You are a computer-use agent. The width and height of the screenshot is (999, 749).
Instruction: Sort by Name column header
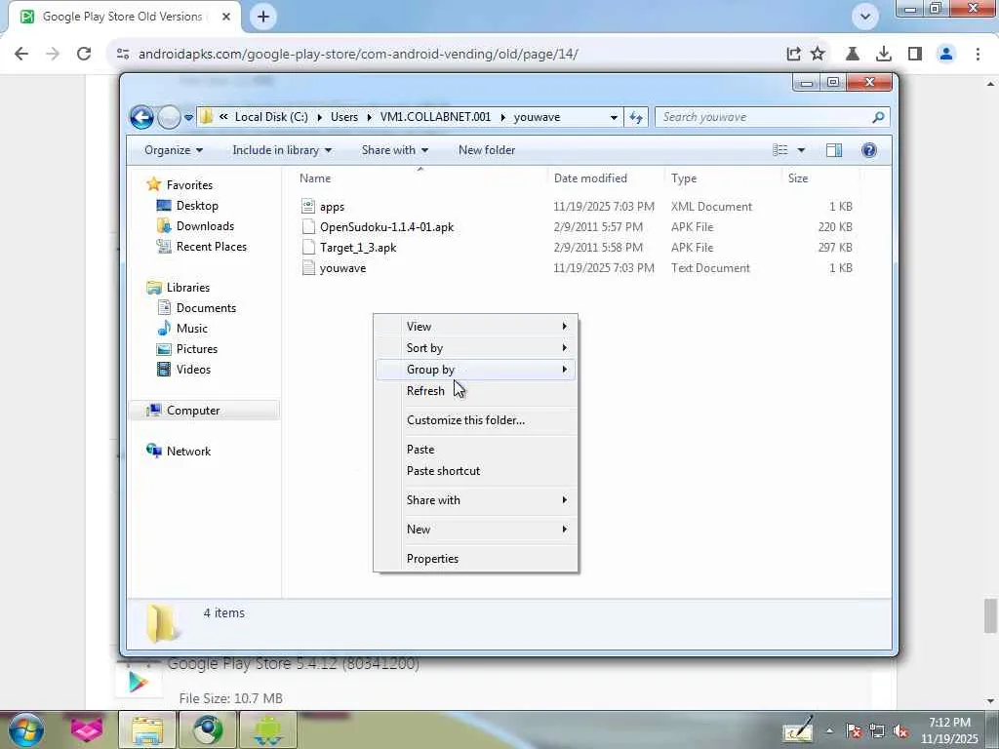pyautogui.click(x=420, y=178)
